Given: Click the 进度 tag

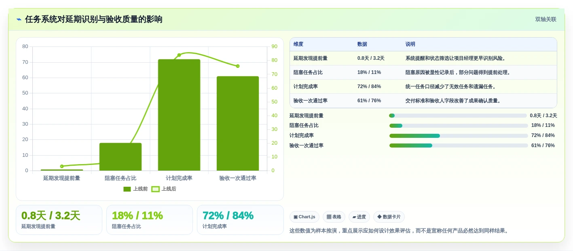Looking at the screenshot, I should (x=359, y=217).
